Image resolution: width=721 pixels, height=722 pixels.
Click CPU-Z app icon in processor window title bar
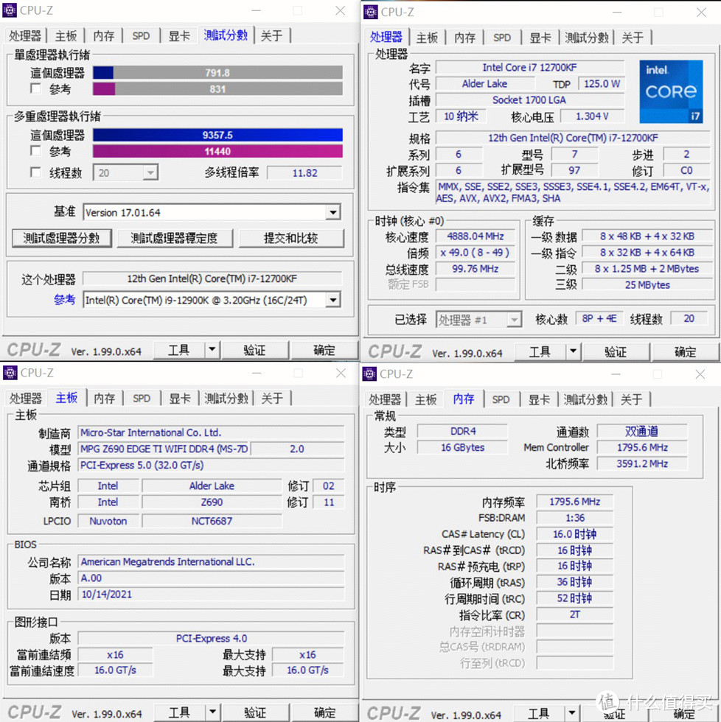[370, 12]
